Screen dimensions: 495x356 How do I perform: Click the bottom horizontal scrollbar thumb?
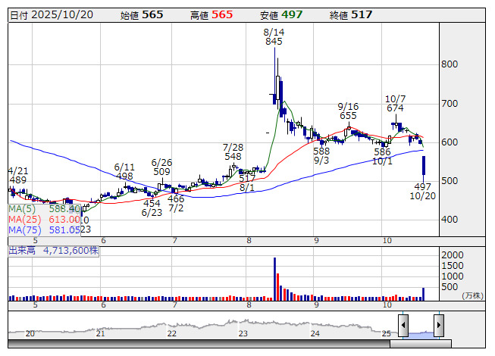click(421, 344)
